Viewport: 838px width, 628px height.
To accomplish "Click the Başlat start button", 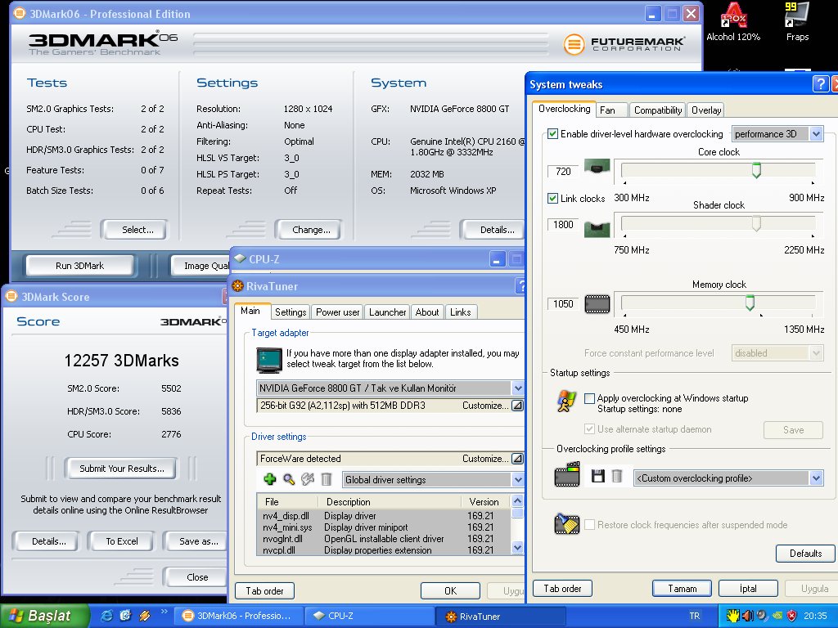I will (44, 616).
